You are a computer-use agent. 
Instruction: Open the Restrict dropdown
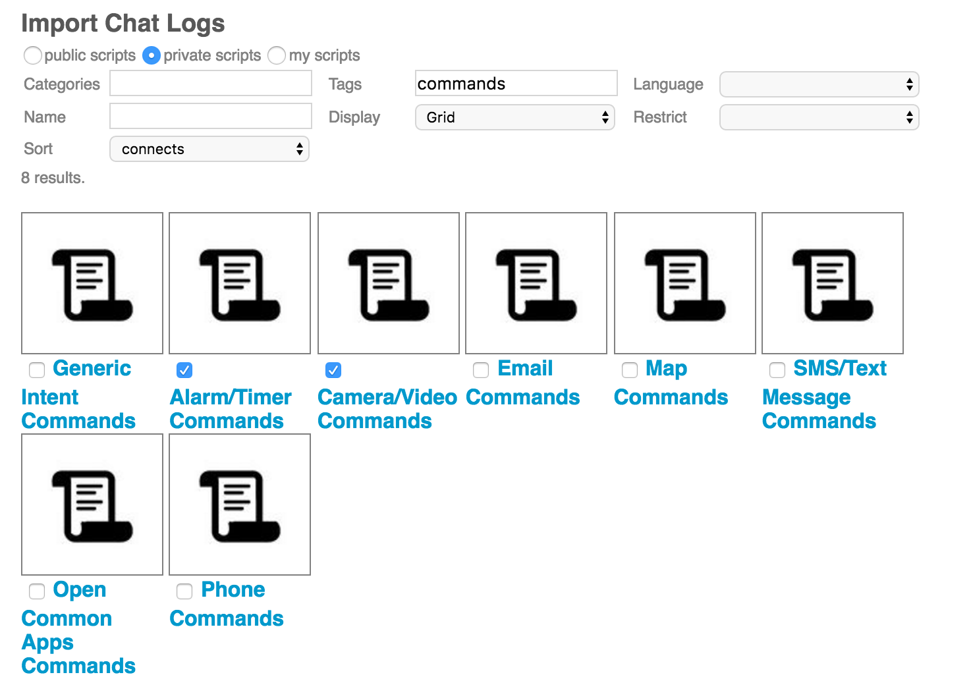pyautogui.click(x=819, y=117)
